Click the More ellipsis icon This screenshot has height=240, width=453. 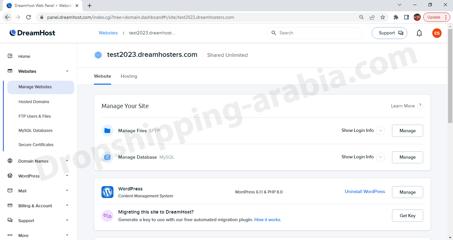click(10, 235)
